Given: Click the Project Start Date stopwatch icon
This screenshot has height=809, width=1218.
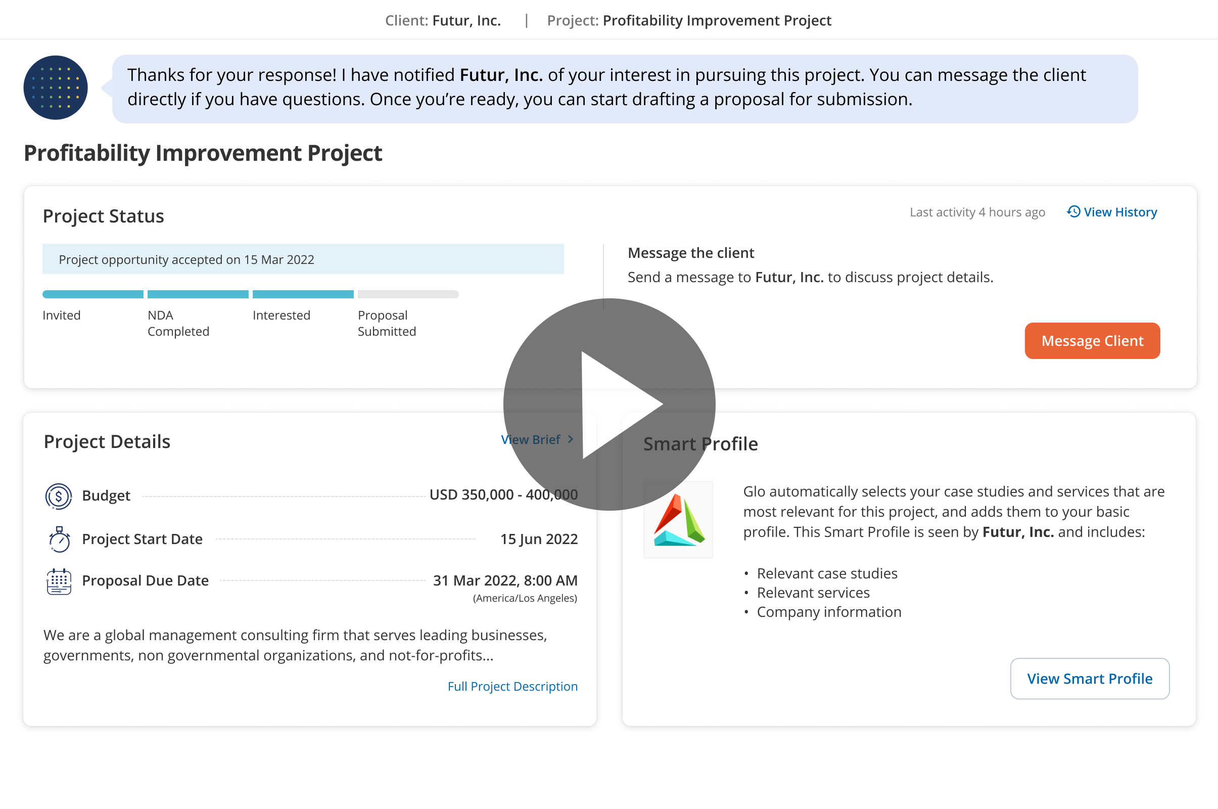Looking at the screenshot, I should [59, 538].
